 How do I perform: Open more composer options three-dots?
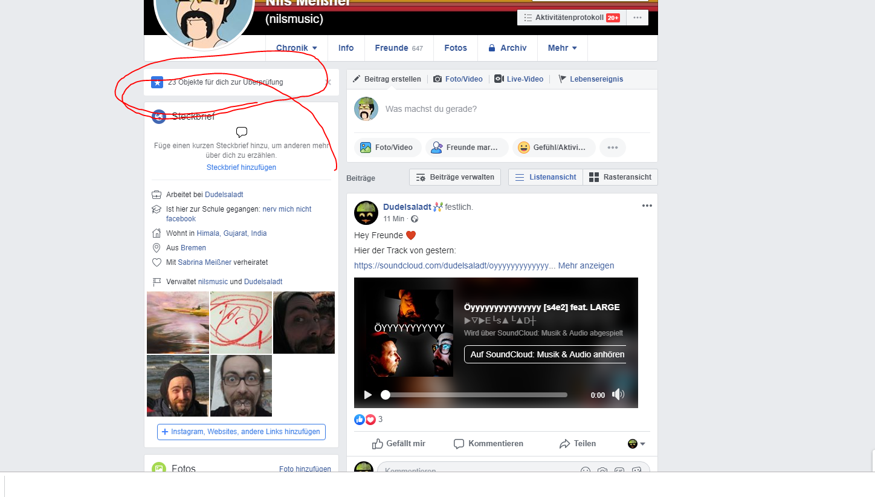pos(613,148)
